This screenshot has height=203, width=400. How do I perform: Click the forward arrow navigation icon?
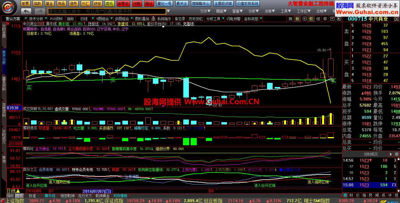(40, 11)
